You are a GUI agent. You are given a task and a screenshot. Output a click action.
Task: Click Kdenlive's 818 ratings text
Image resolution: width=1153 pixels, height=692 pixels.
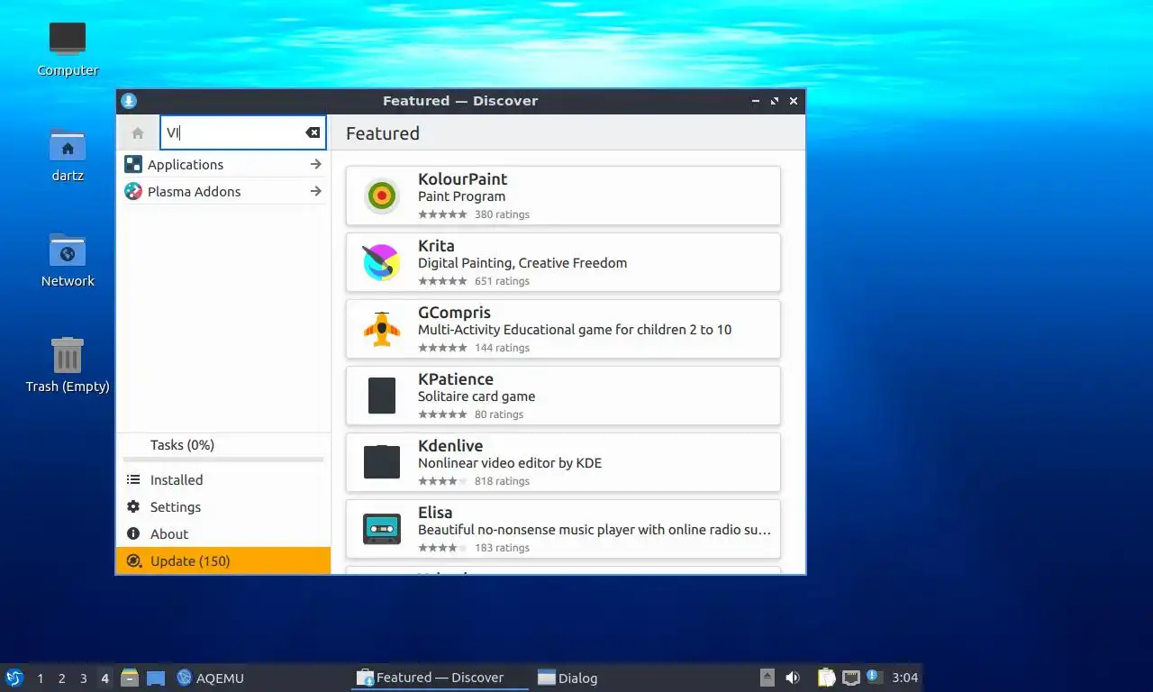click(502, 481)
